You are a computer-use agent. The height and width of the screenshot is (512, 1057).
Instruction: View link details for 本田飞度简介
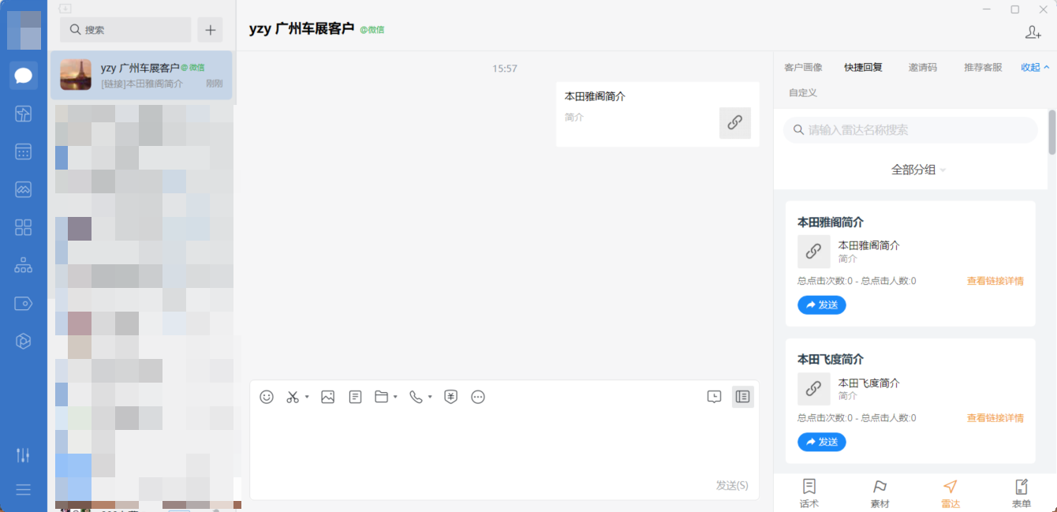tap(995, 418)
